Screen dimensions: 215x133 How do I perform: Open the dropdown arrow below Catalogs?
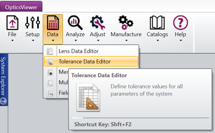point(157,40)
